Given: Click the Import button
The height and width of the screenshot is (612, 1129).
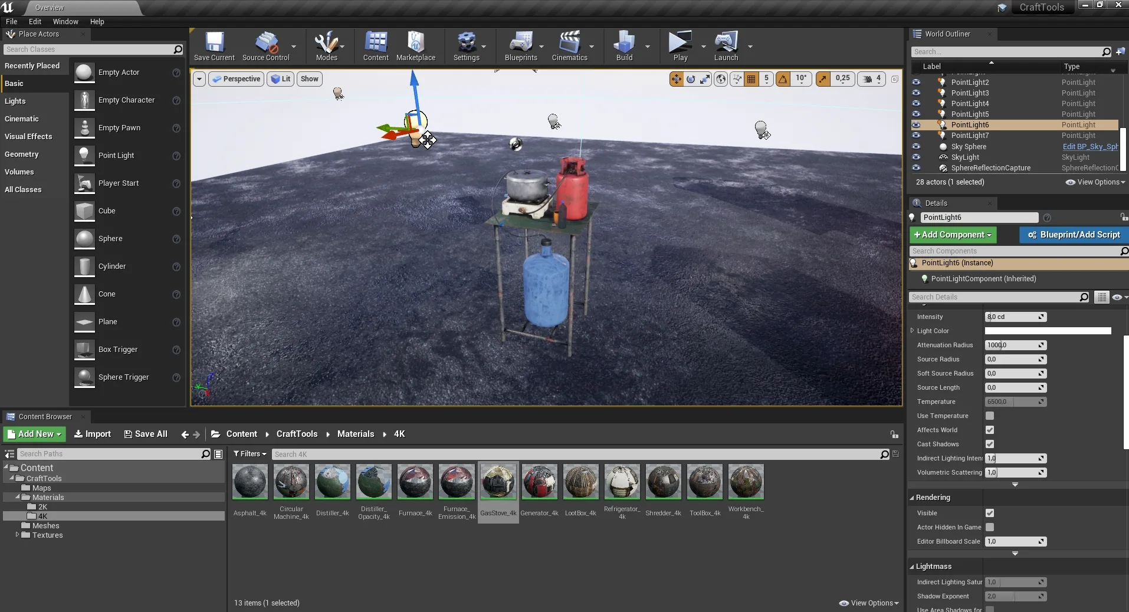Looking at the screenshot, I should [93, 434].
